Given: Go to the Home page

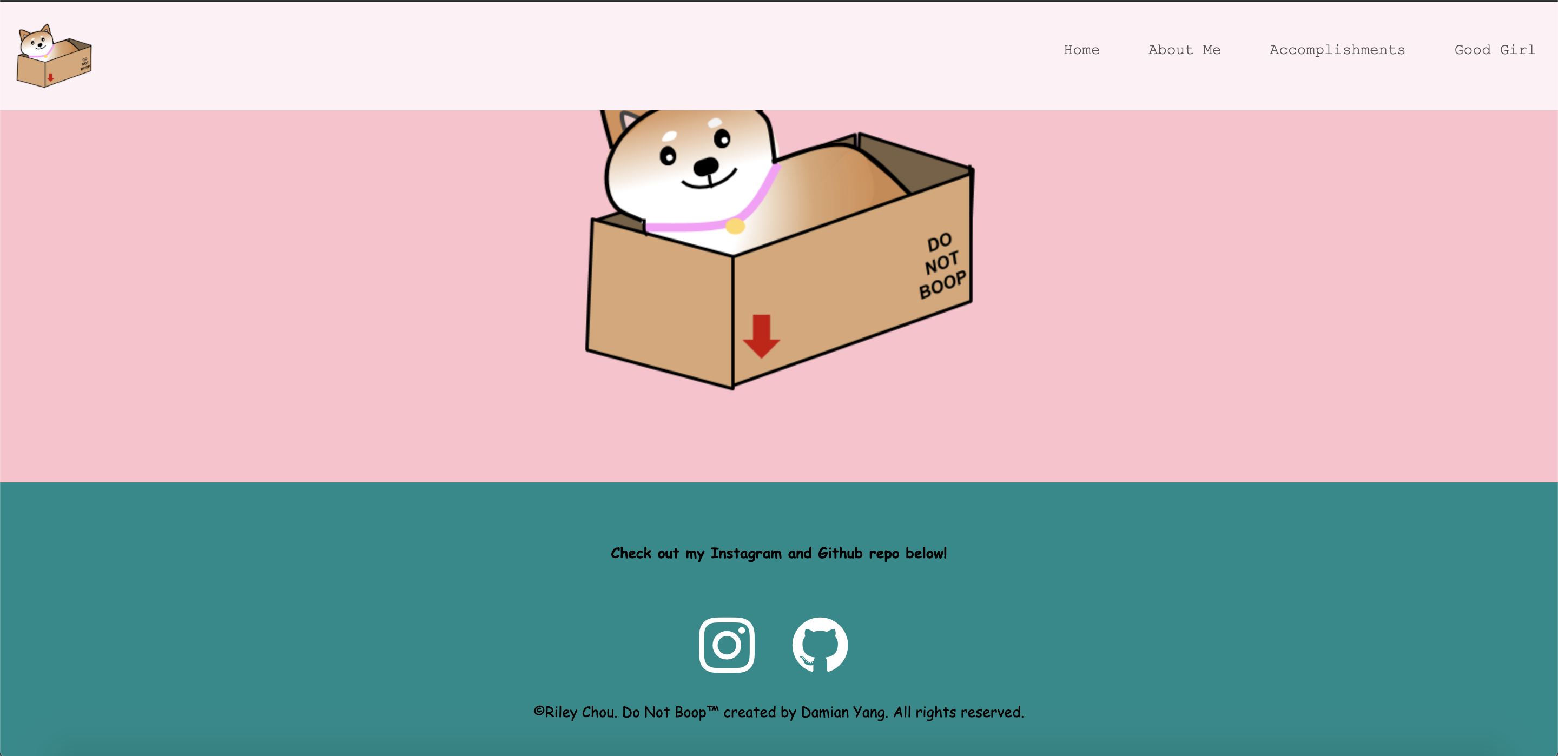Looking at the screenshot, I should coord(1081,50).
